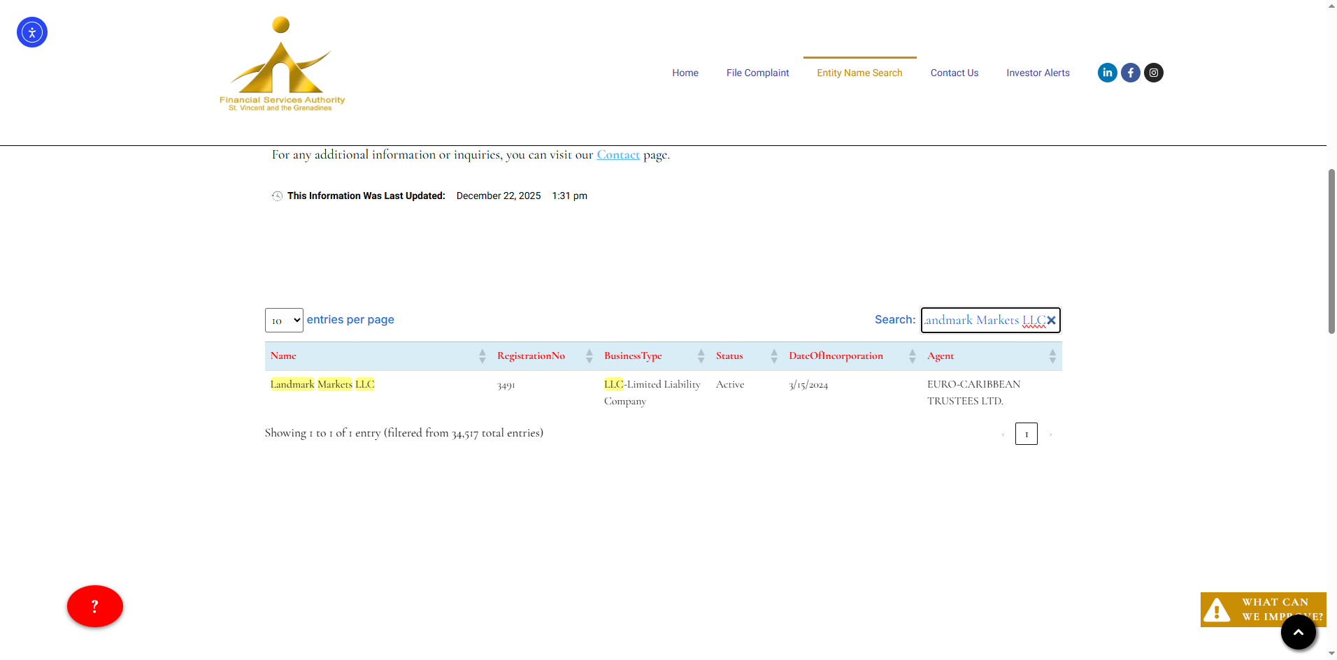Open the accessibility options icon

(32, 32)
